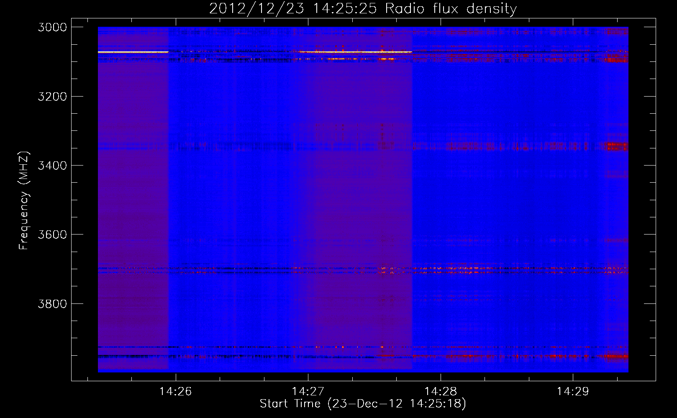Click the 'Frequency (MHZ)' axis label
The image size is (677, 418).
[x=24, y=201]
